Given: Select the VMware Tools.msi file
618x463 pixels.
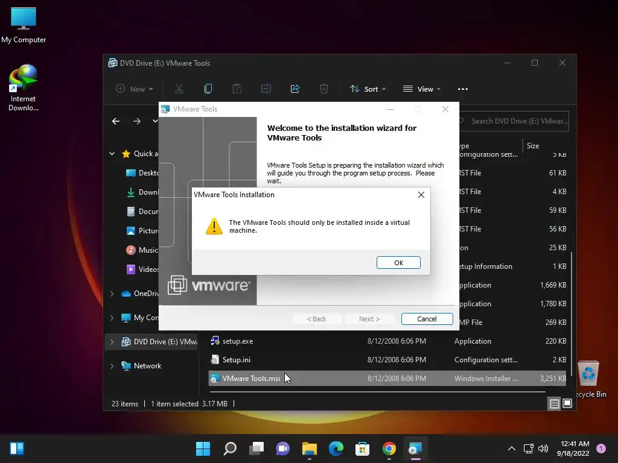Looking at the screenshot, I should (388, 379).
